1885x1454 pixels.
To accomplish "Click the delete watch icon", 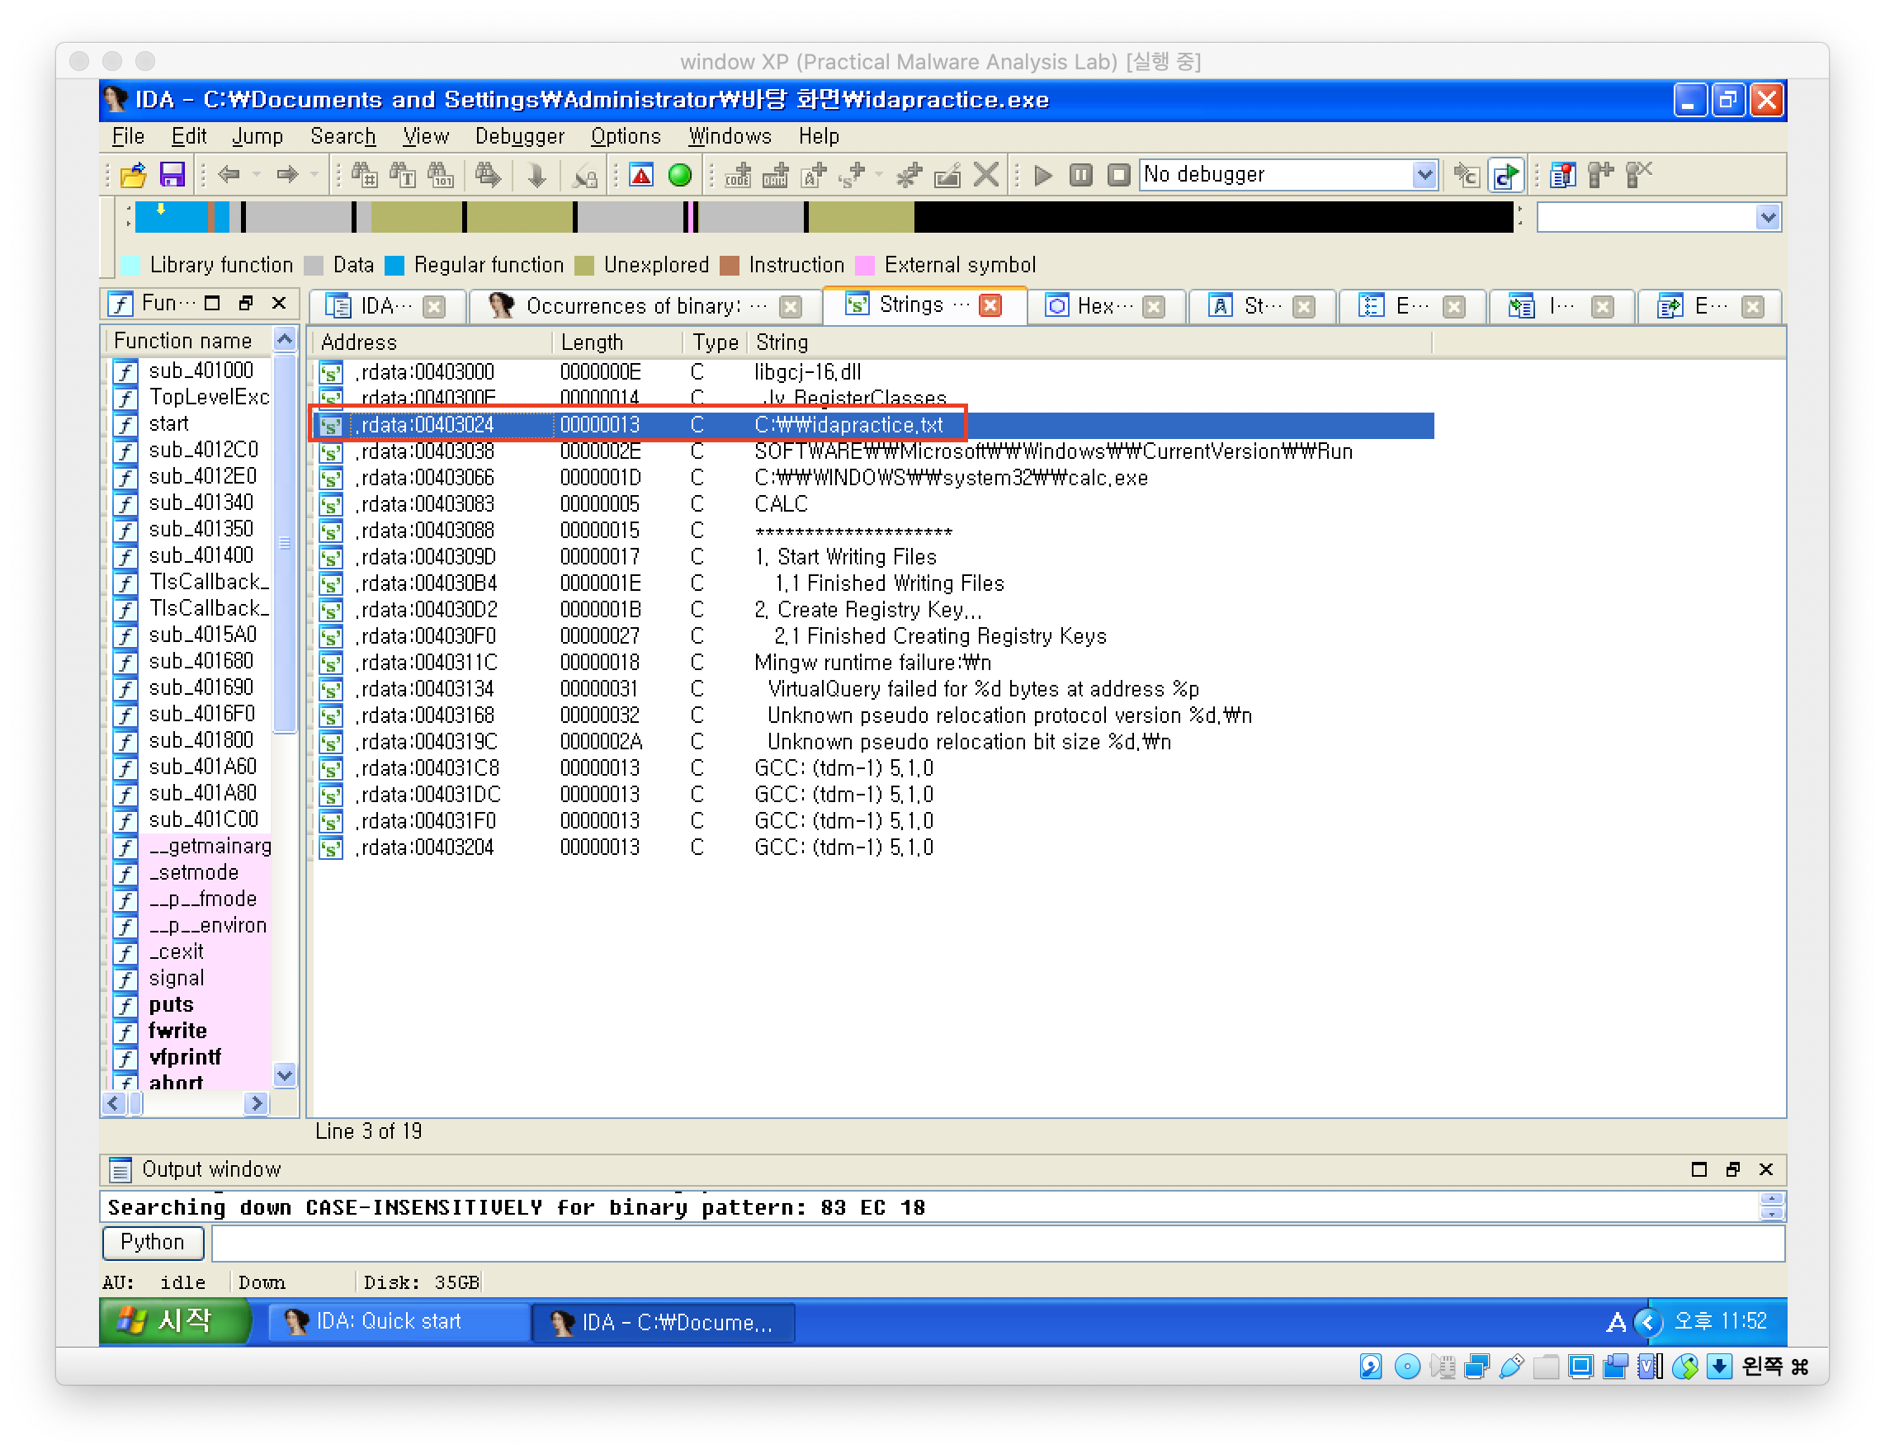I will click(x=1638, y=175).
